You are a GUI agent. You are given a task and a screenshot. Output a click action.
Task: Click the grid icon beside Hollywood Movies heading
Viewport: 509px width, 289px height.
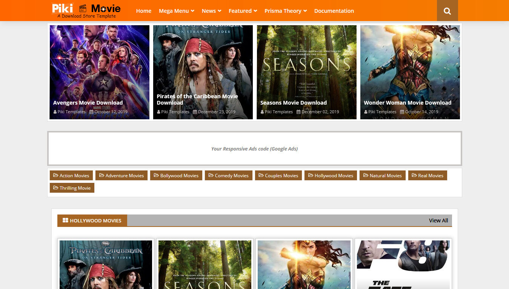pos(65,221)
